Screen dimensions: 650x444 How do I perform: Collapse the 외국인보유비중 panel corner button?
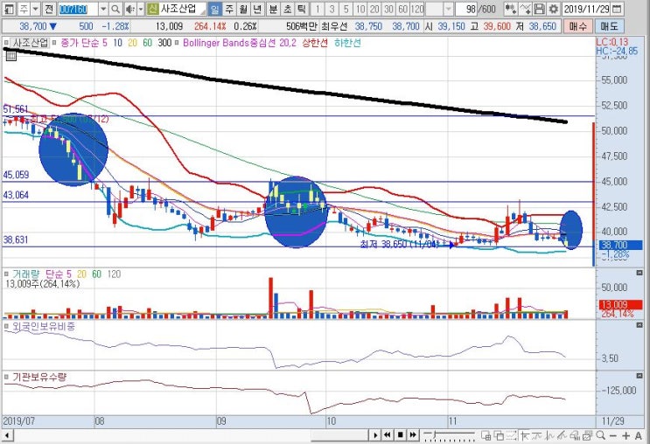640,325
